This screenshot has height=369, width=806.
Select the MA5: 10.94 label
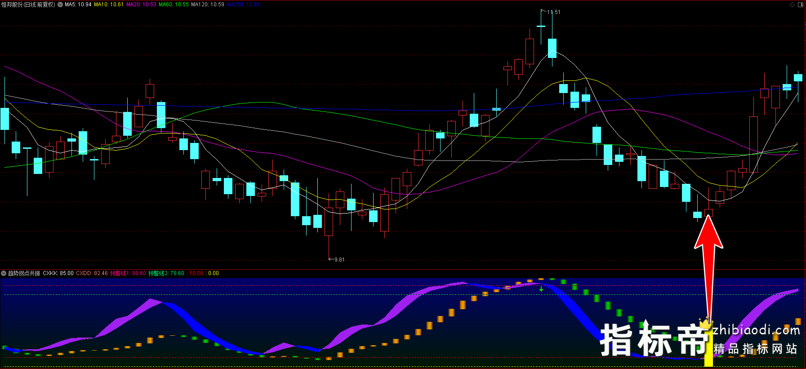(78, 4)
